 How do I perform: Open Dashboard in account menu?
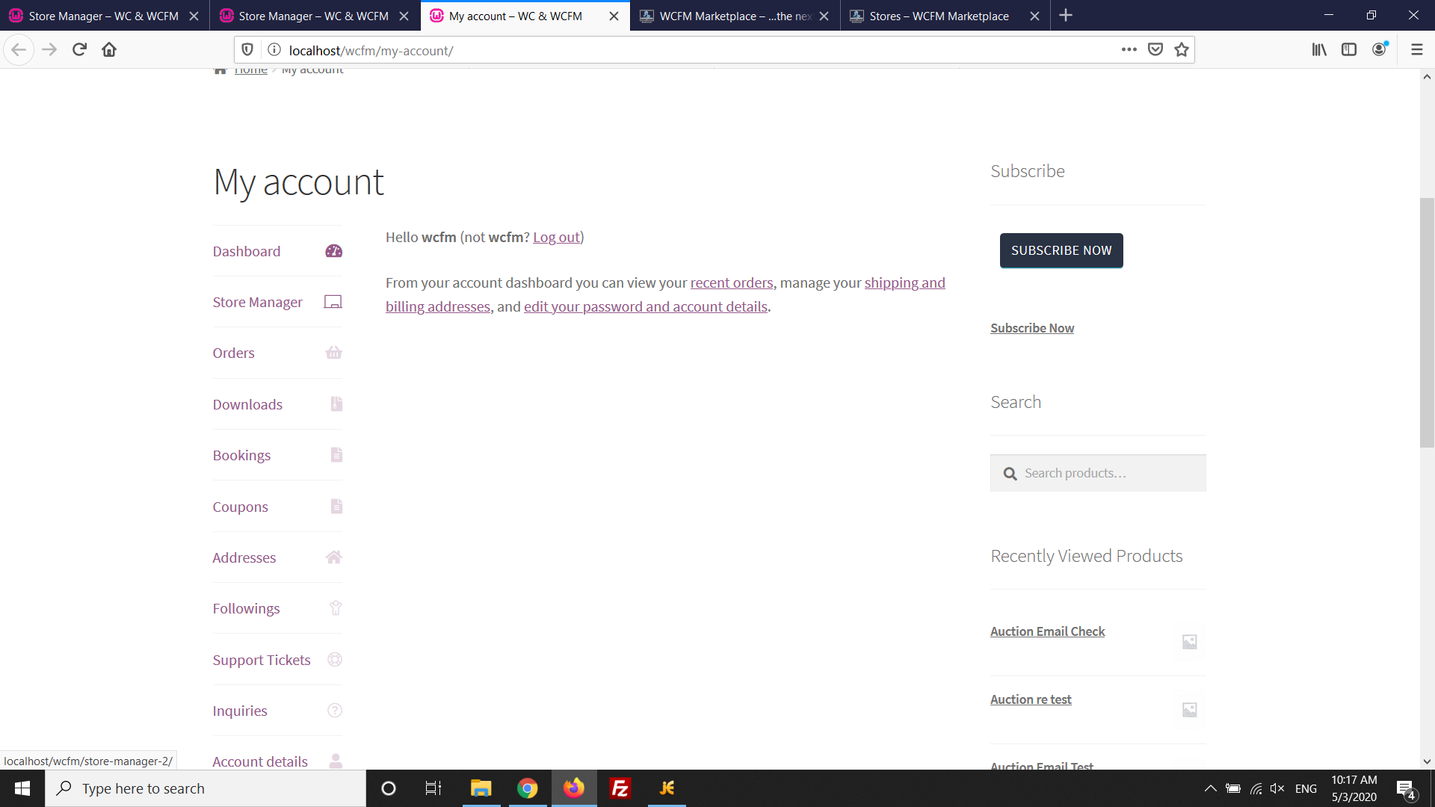247,252
